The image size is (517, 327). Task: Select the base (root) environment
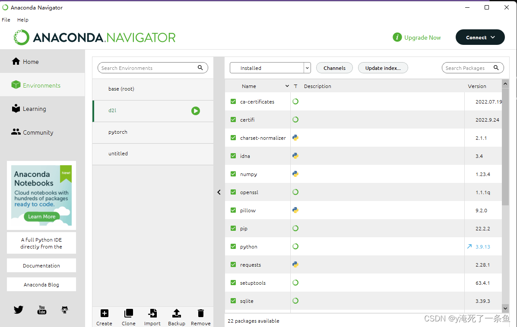pyautogui.click(x=152, y=89)
